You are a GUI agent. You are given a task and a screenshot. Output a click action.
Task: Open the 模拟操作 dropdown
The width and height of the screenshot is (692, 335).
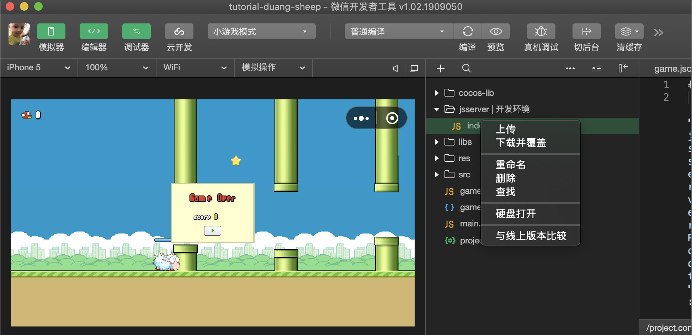tap(273, 67)
